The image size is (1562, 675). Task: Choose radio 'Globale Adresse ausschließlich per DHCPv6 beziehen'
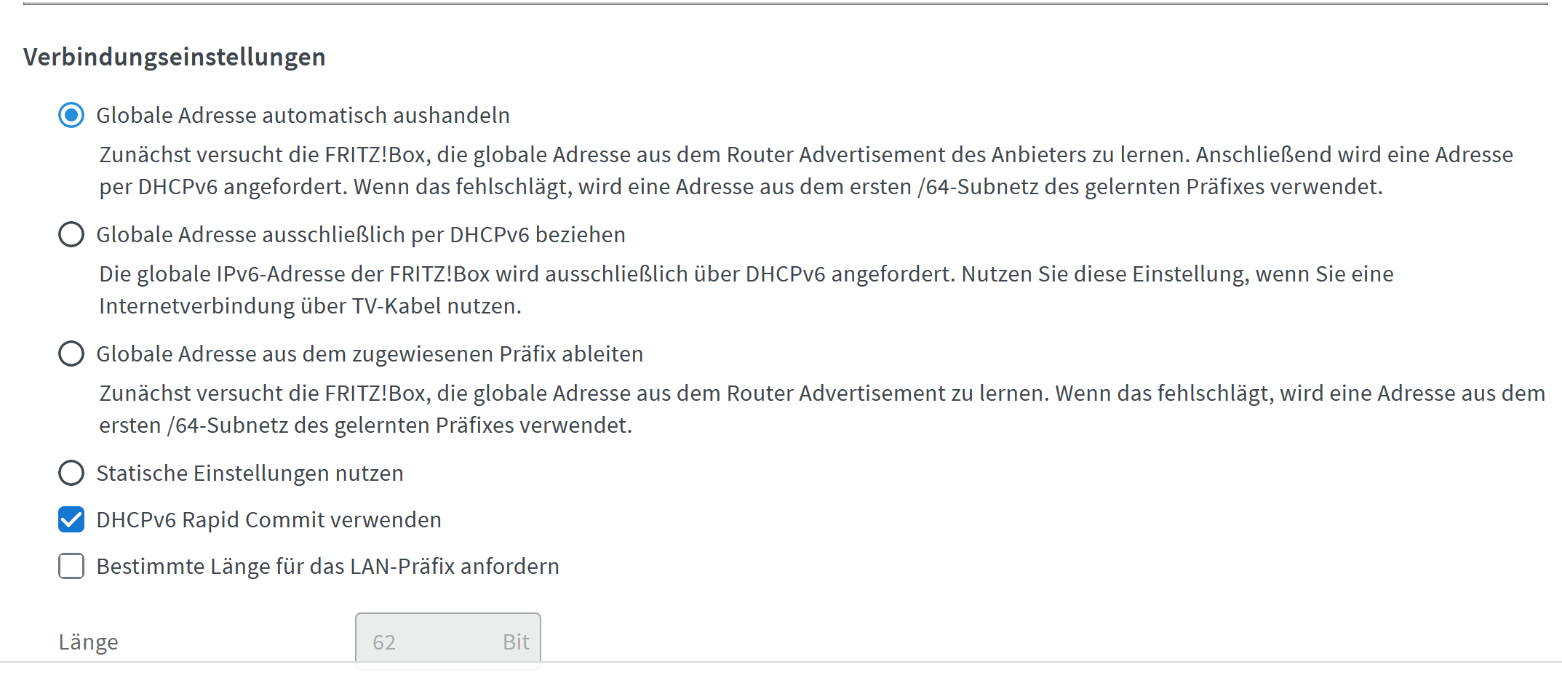71,234
